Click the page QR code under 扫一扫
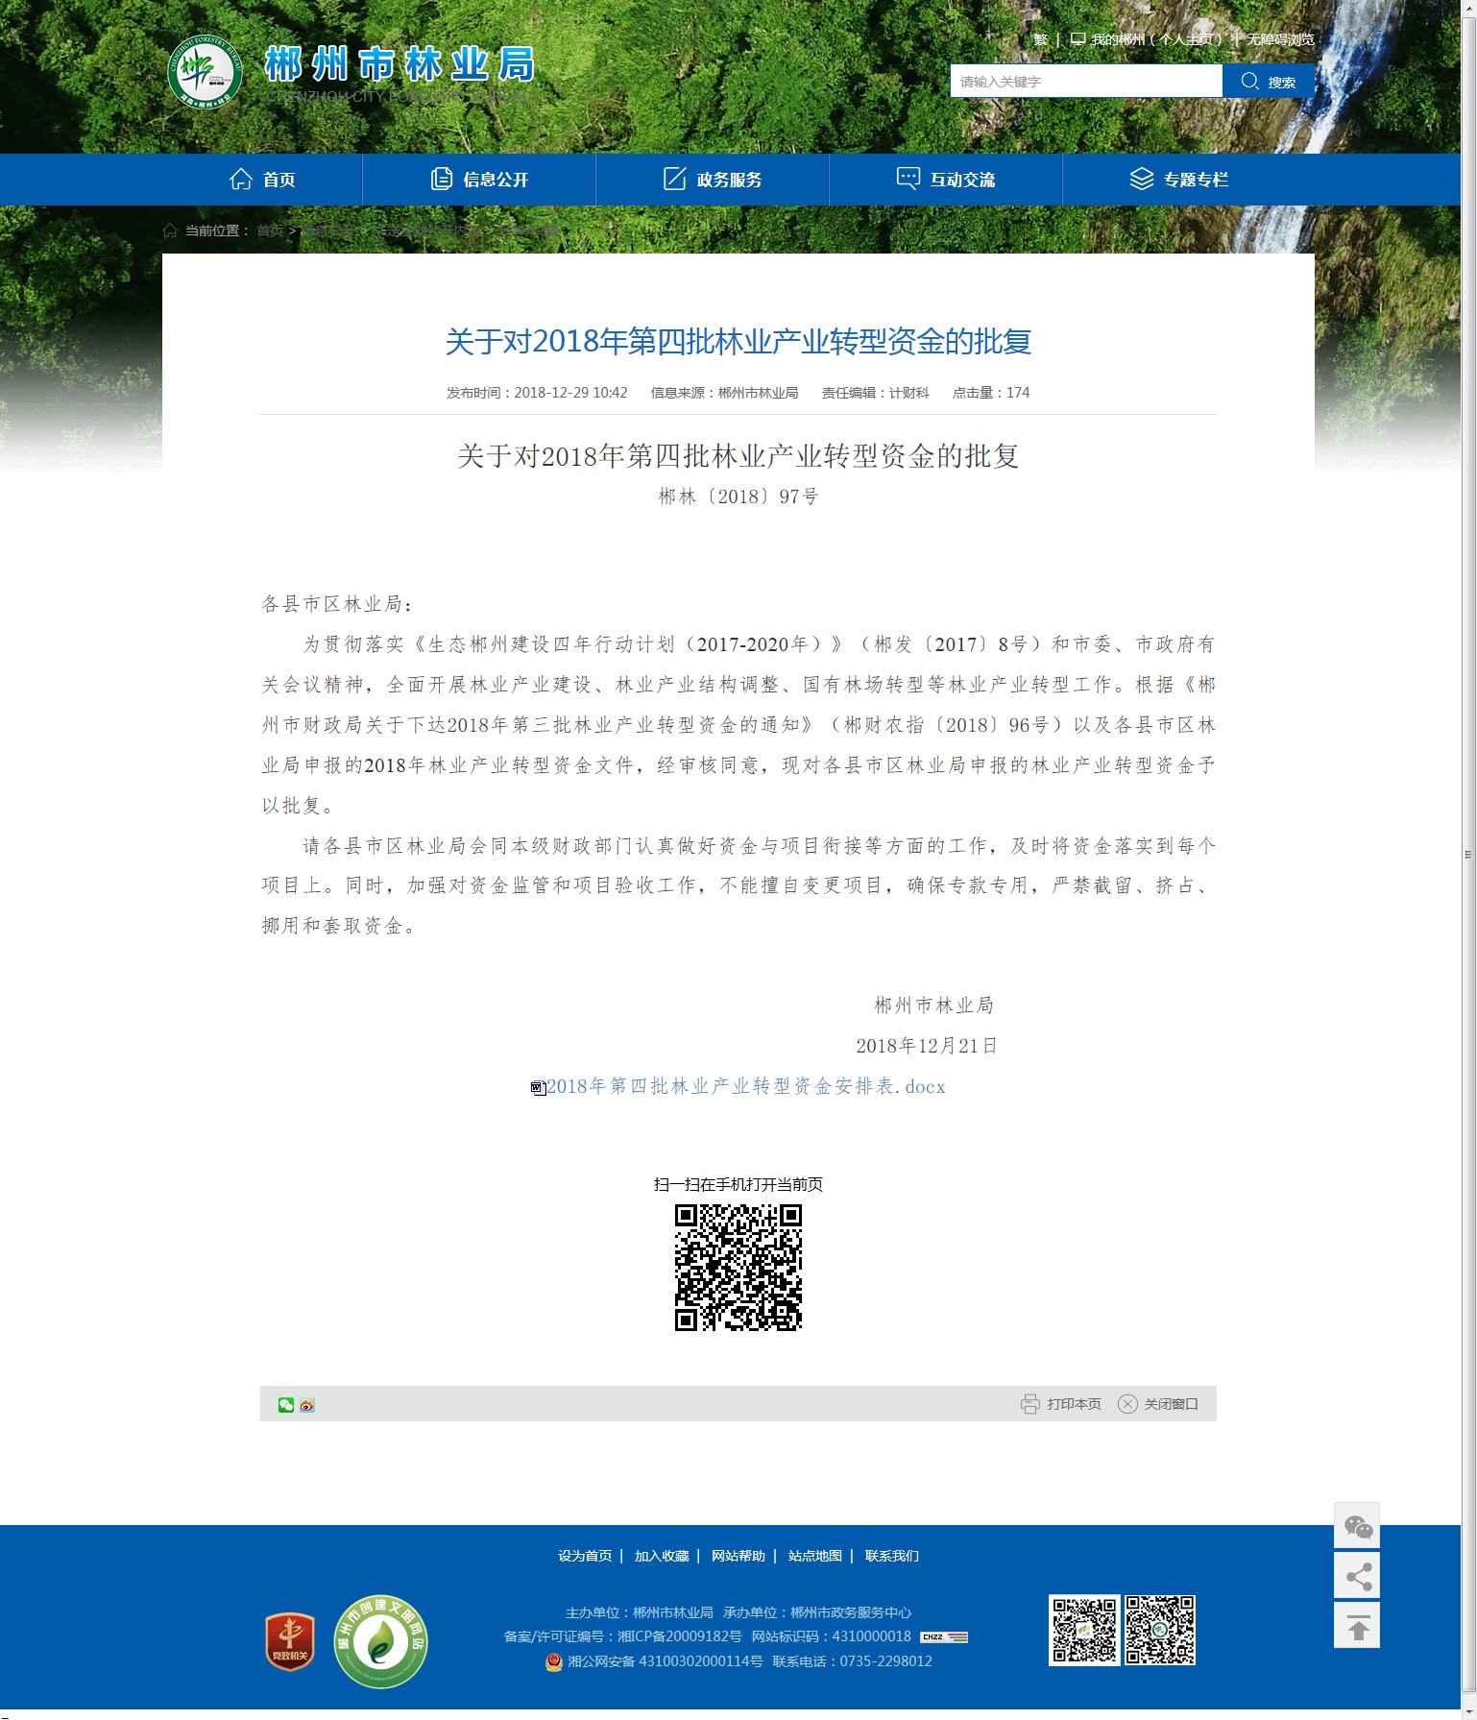The height and width of the screenshot is (1720, 1477). pyautogui.click(x=738, y=1268)
